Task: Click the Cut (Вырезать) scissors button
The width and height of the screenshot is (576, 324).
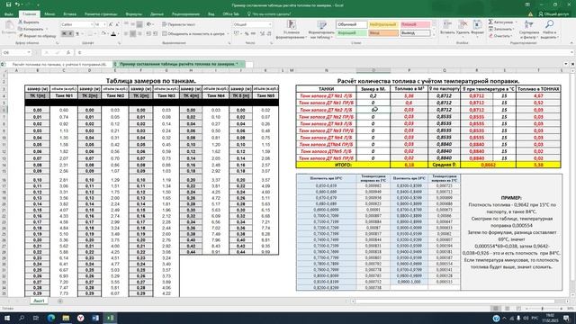Action: (29, 22)
